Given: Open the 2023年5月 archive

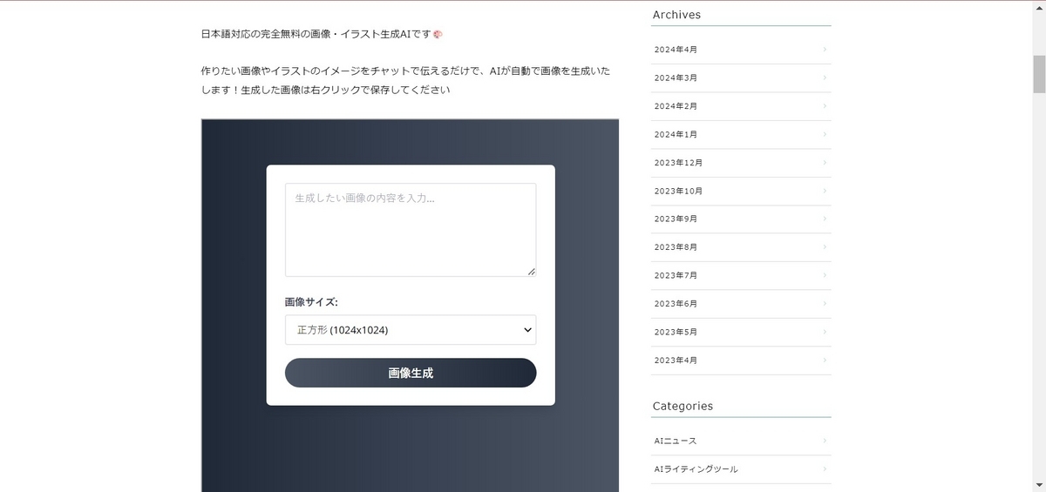Looking at the screenshot, I should click(x=741, y=332).
